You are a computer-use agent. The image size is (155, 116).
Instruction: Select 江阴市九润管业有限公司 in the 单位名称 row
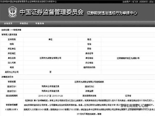coord(50,58)
